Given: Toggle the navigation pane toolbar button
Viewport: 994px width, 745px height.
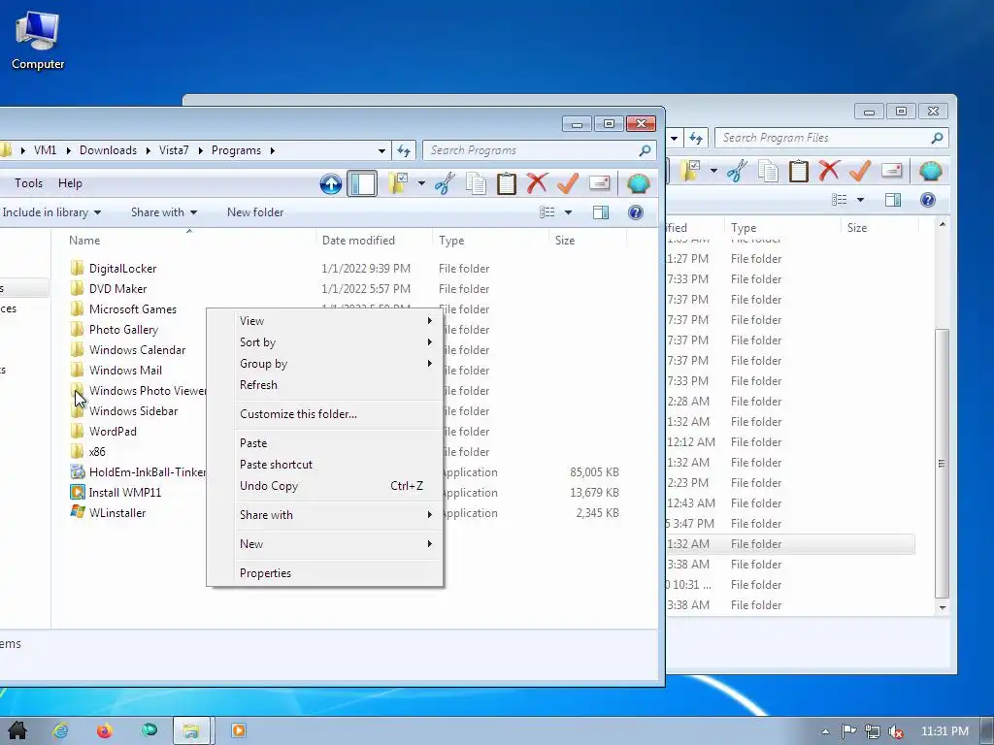Looking at the screenshot, I should pos(362,183).
